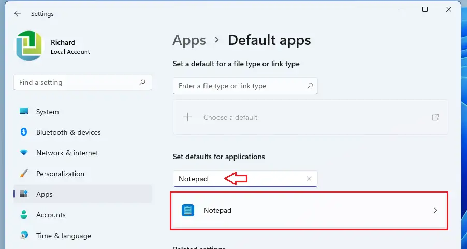Click the plus icon beside Choose a default
This screenshot has height=249, width=467.
pos(187,117)
